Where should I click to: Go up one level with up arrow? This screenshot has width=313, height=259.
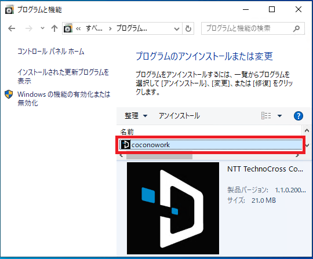(54, 28)
